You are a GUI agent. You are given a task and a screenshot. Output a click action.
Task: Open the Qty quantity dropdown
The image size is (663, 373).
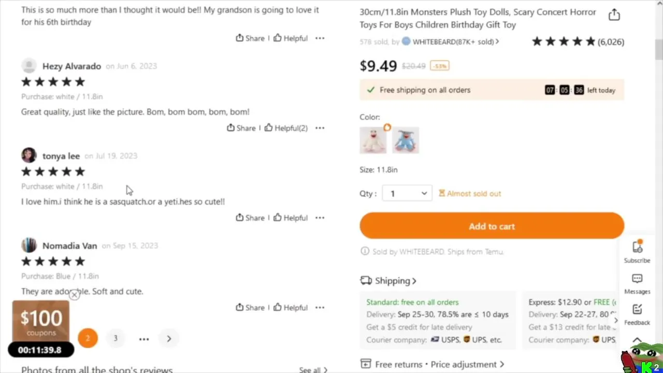407,194
